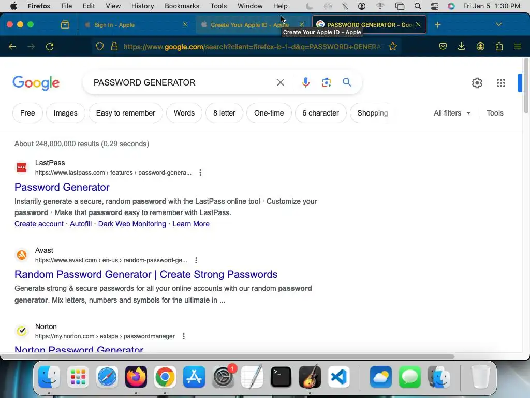Click the horizontal page scrollbar
The height and width of the screenshot is (398, 530).
click(x=228, y=357)
